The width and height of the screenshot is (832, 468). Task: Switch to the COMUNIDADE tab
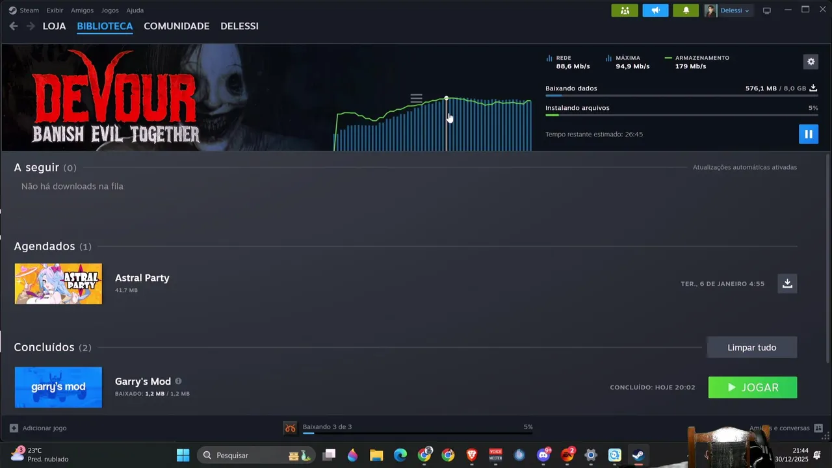point(176,26)
